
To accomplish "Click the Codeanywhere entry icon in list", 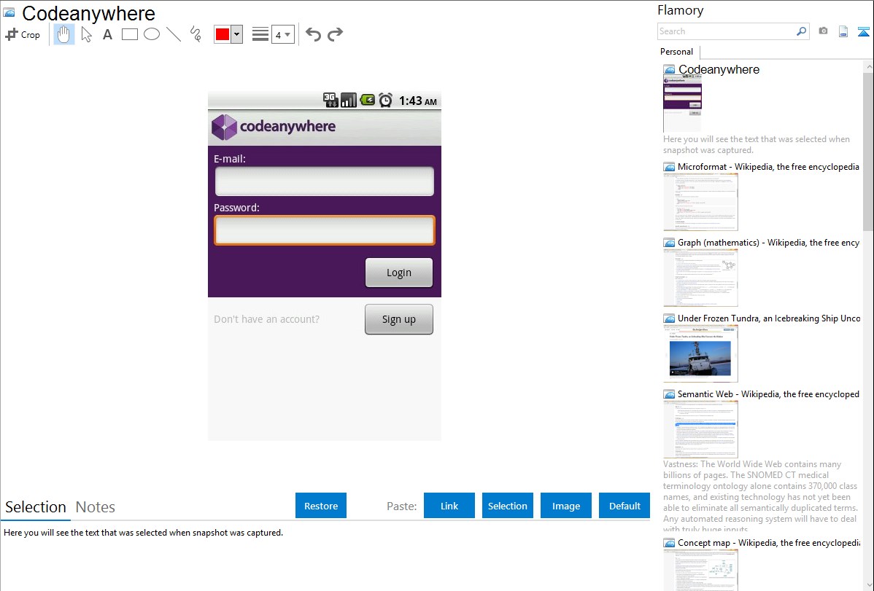I will click(669, 70).
